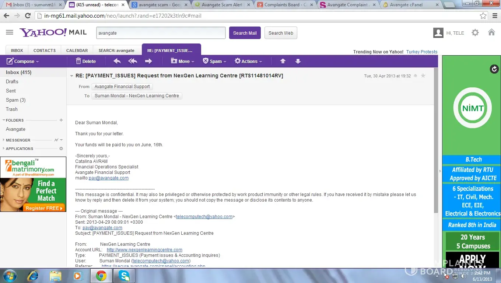
Task: Click the mail search input field
Action: pyautogui.click(x=161, y=33)
